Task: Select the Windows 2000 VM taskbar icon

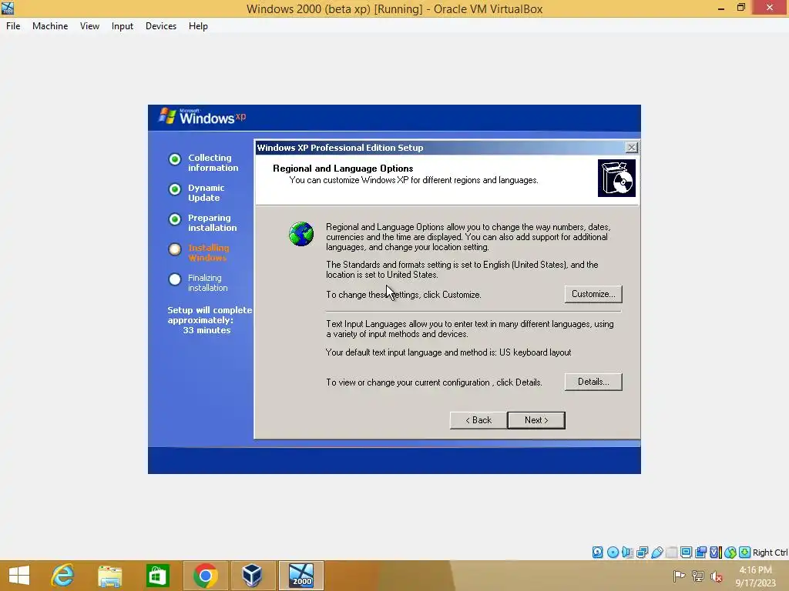Action: tap(301, 576)
